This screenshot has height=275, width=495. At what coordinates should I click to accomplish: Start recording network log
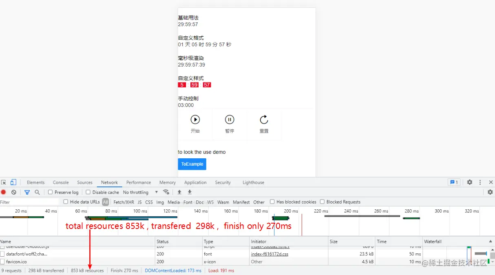click(x=4, y=192)
